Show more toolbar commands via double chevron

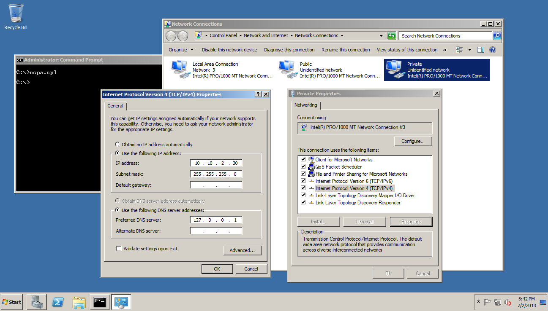click(x=445, y=50)
